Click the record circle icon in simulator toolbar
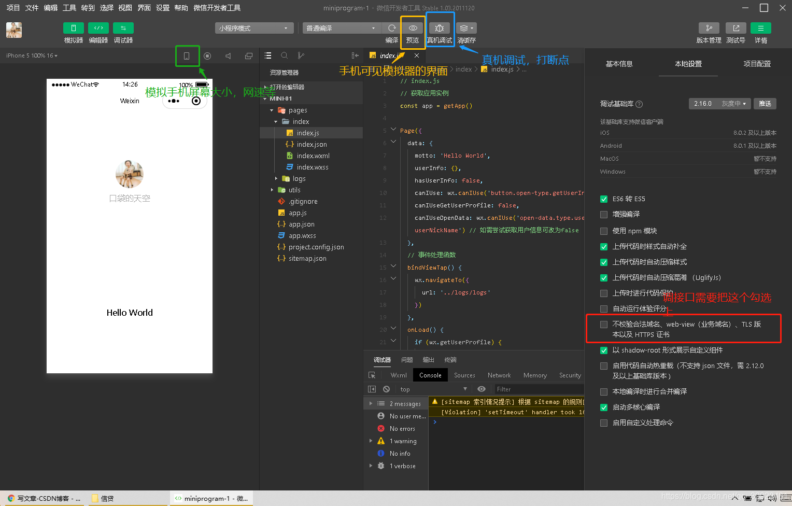Viewport: 792px width, 506px height. coord(207,56)
